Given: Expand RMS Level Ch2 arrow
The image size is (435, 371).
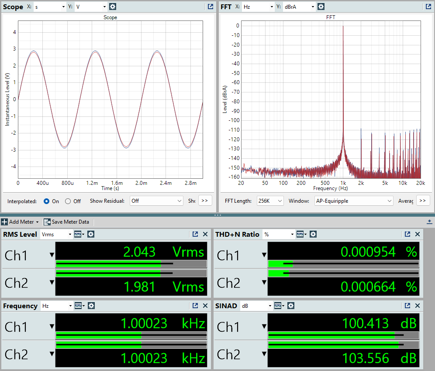Looking at the screenshot, I should pos(52,283).
